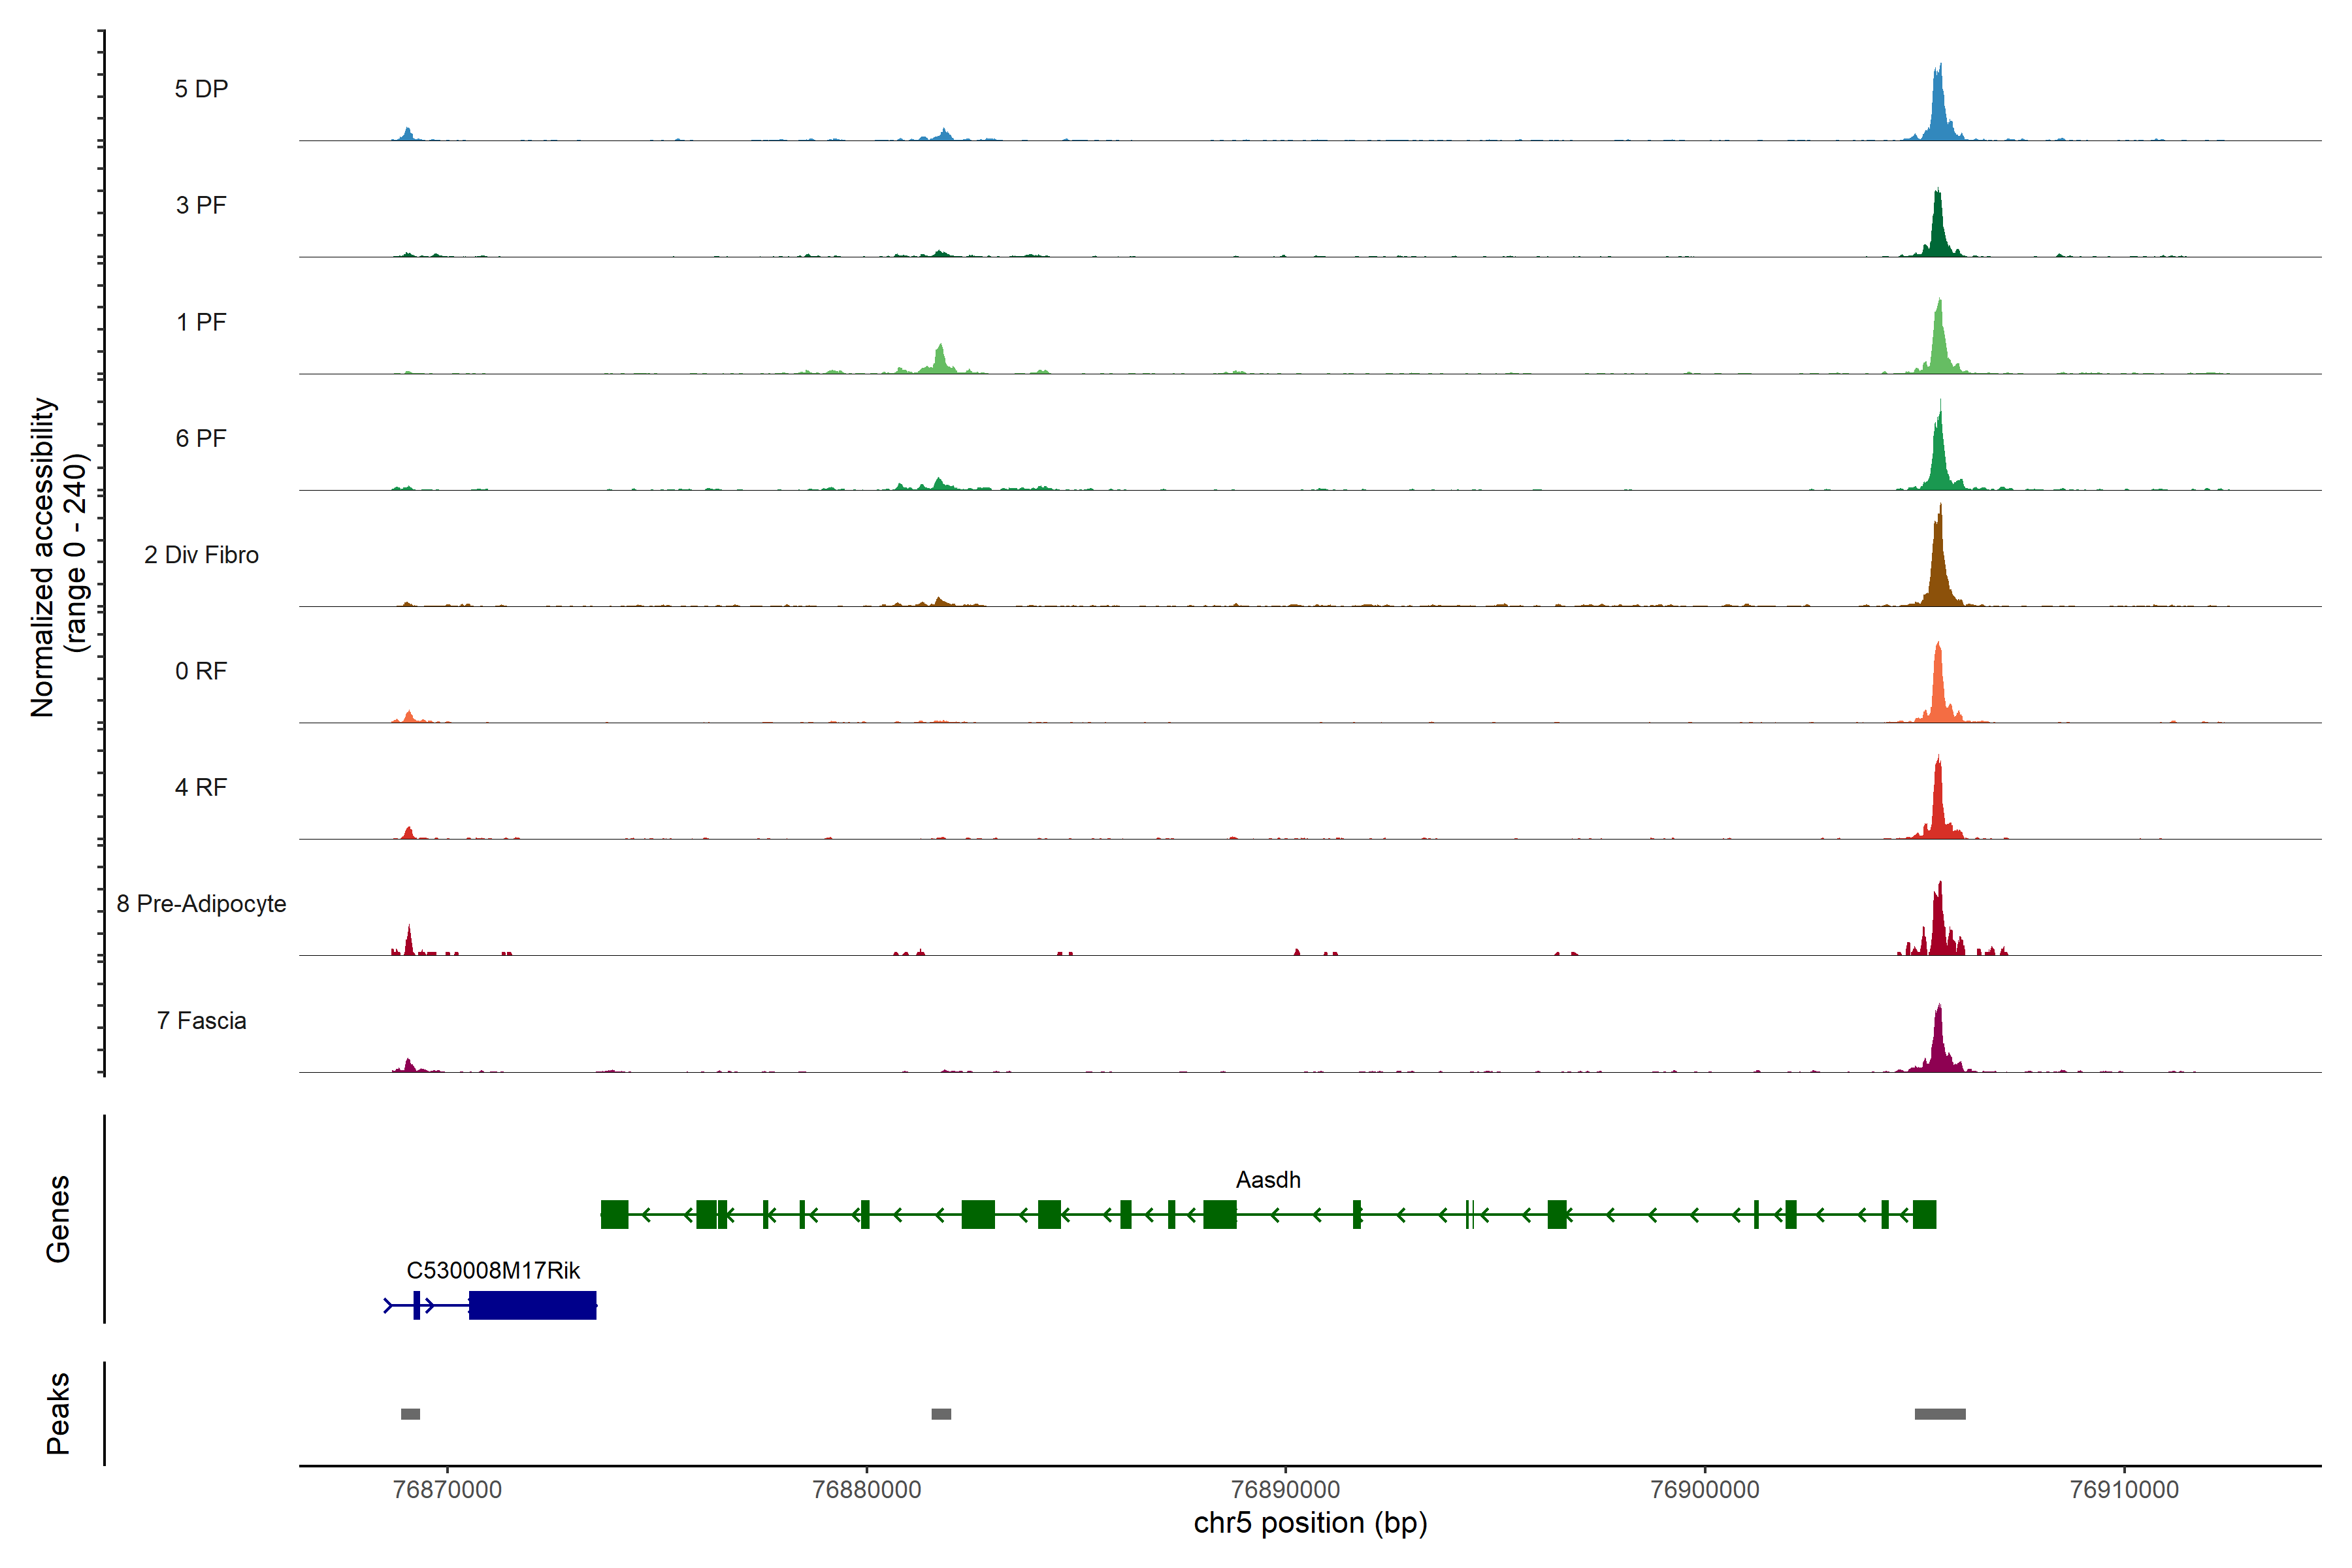2352x1568 pixels.
Task: Click the leftmost gray peak marker
Action: coord(410,1414)
